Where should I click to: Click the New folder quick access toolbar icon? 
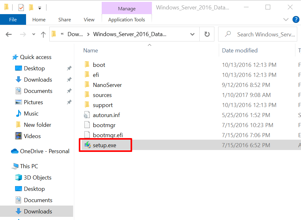click(31, 8)
